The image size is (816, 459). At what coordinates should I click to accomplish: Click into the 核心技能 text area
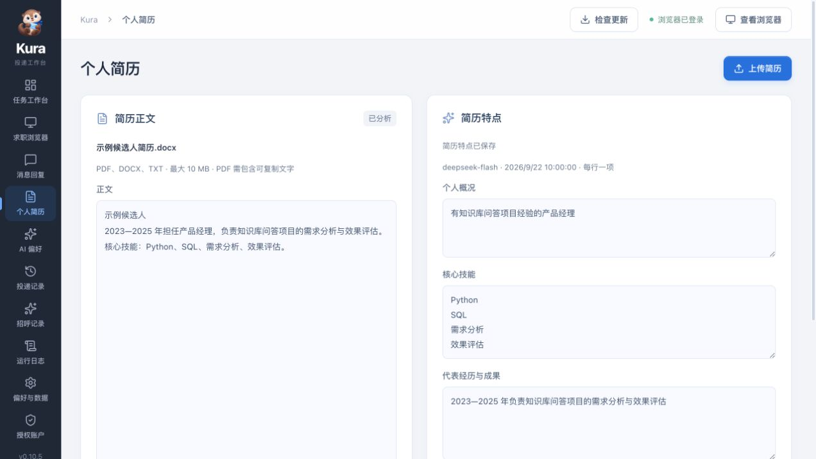609,322
